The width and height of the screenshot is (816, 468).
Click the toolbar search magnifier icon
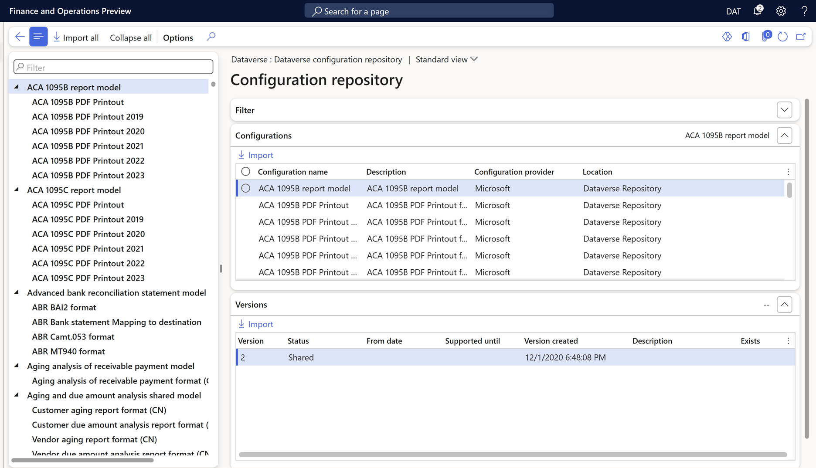[211, 37]
